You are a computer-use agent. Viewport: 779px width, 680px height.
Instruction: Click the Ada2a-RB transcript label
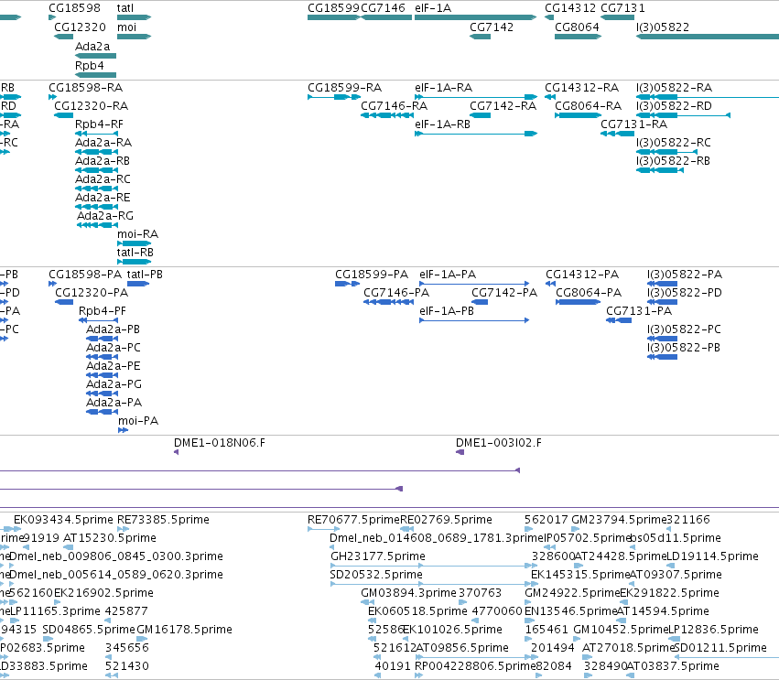click(103, 161)
